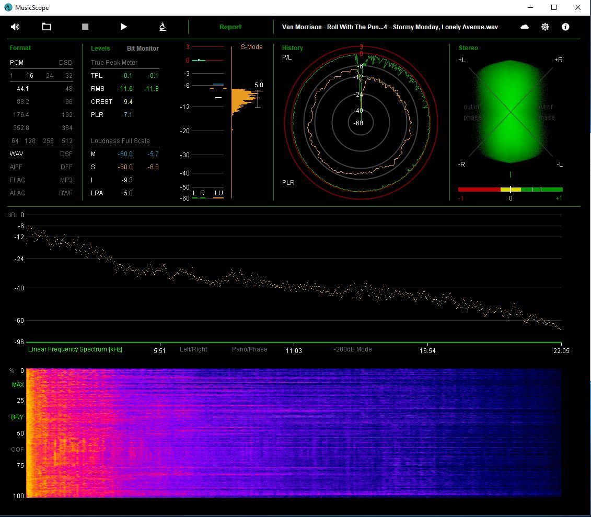Click the speaker volume icon
591x517 pixels.
(x=15, y=27)
